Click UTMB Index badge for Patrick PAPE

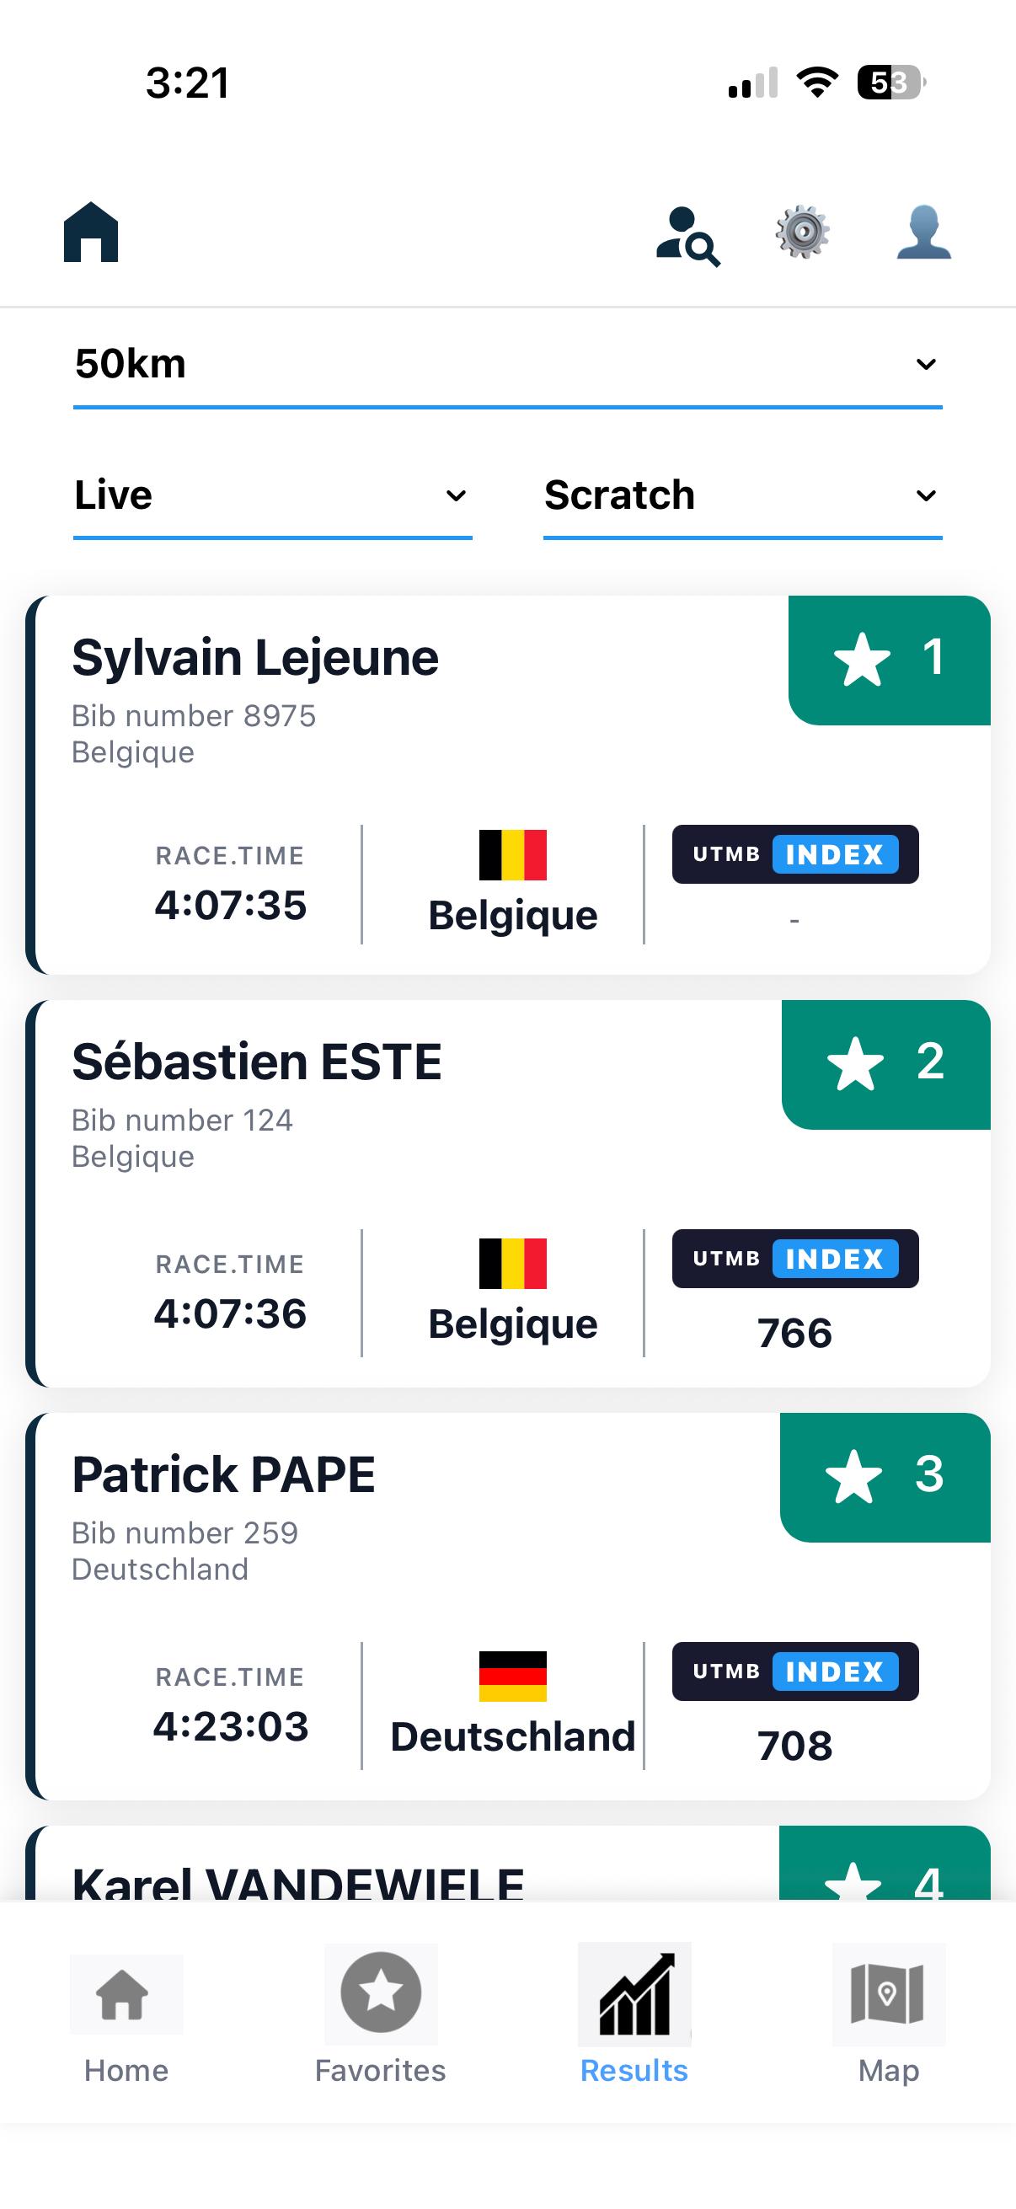pos(794,1671)
